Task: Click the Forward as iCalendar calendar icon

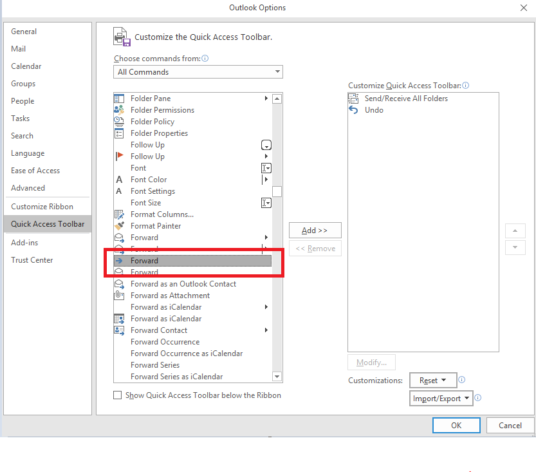Action: 119,319
